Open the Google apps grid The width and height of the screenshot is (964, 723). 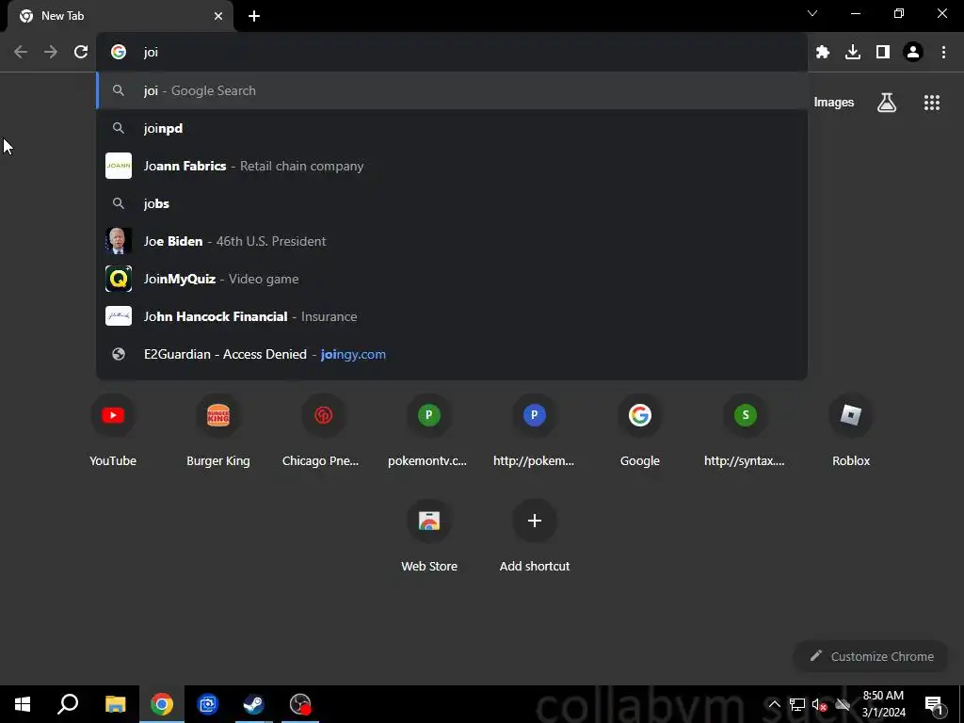click(931, 103)
